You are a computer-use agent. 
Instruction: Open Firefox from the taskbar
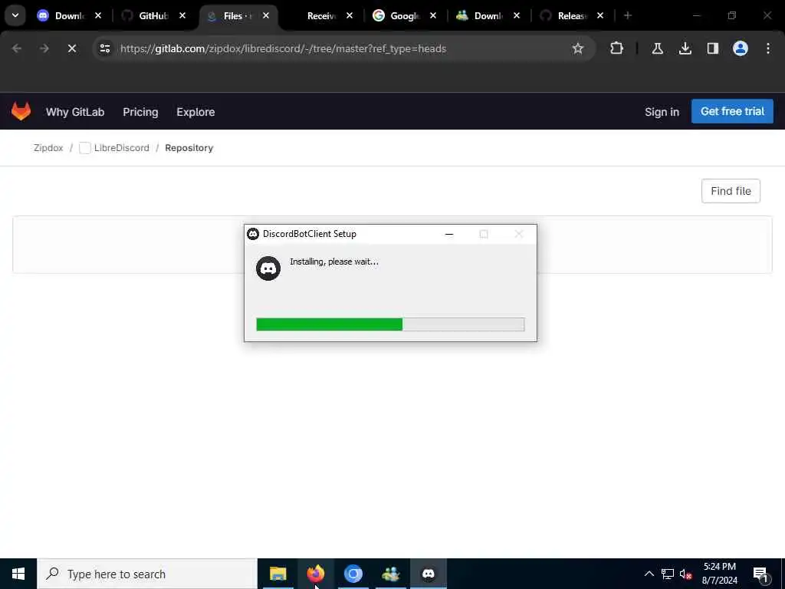[315, 574]
